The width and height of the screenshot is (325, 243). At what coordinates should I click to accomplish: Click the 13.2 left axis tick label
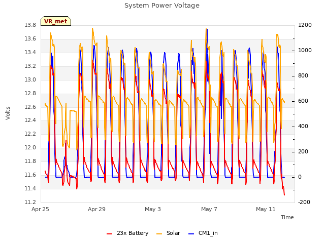coord(30,66)
